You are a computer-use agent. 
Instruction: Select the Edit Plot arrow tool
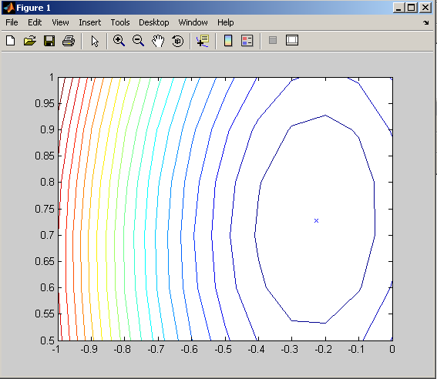pos(95,41)
